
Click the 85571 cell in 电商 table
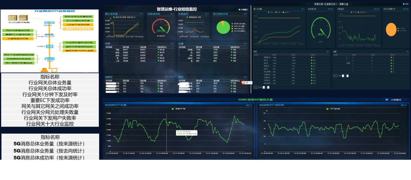pos(126,50)
